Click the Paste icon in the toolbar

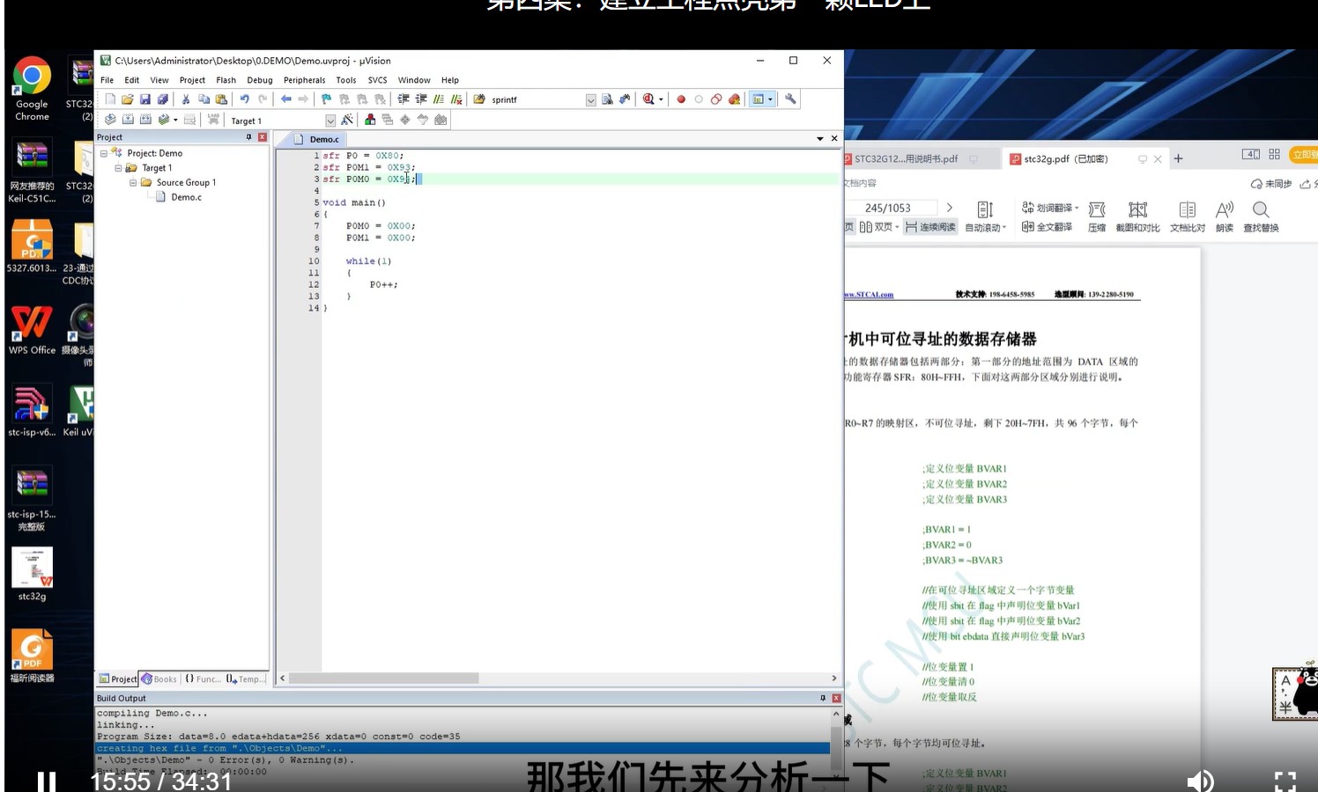pyautogui.click(x=221, y=99)
